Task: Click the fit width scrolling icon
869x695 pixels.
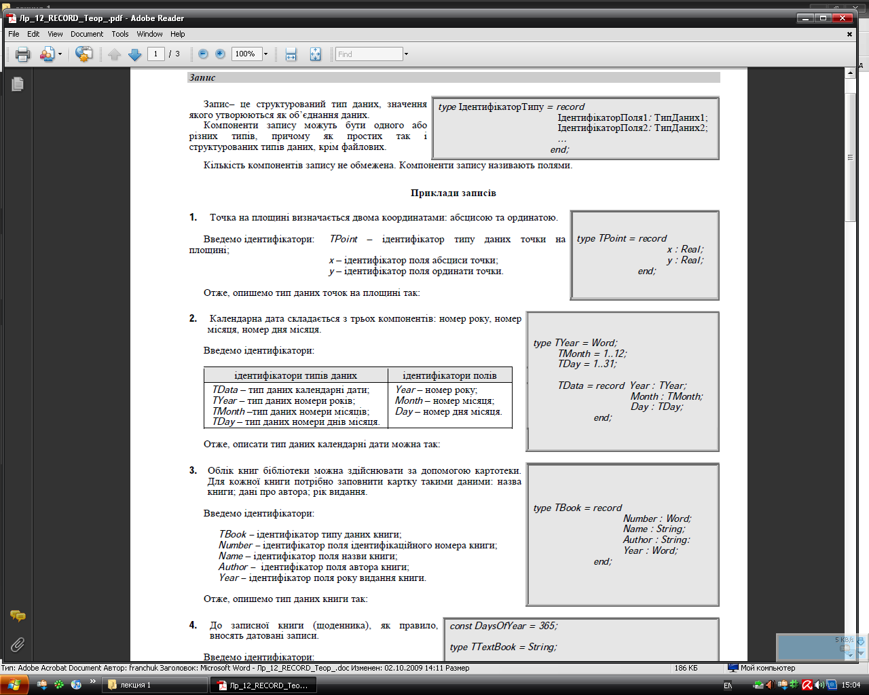Action: click(291, 54)
